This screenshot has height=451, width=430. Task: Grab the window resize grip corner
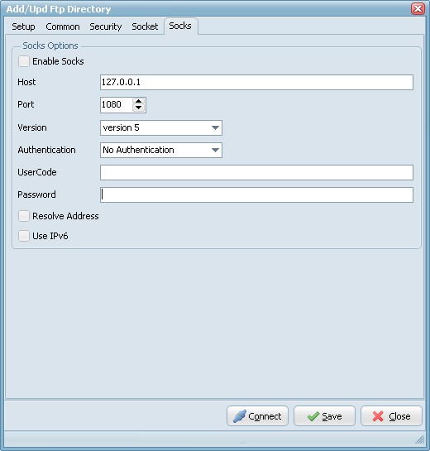point(419,439)
